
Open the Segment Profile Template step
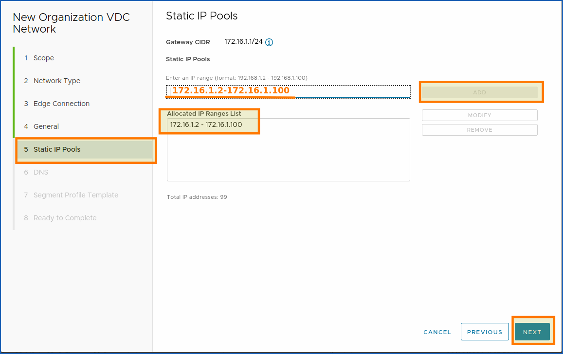76,195
